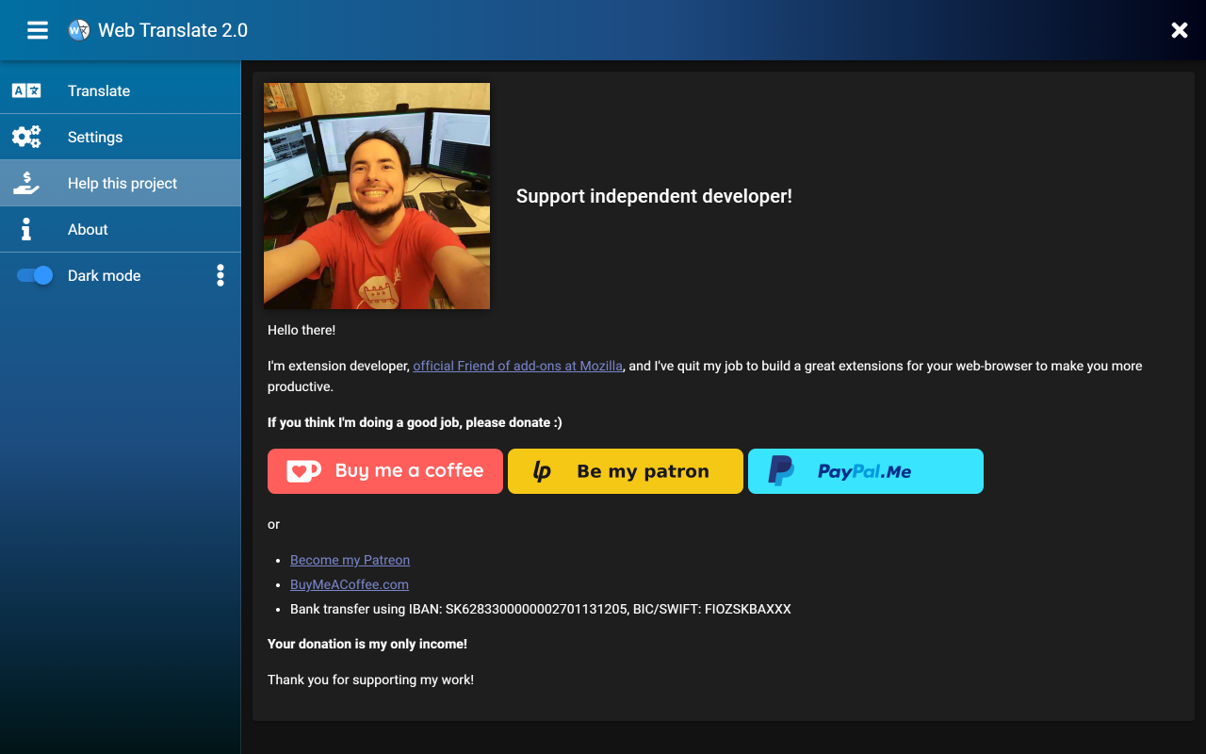Open the BuyMeACoffee.com link
The width and height of the screenshot is (1206, 754).
point(349,584)
